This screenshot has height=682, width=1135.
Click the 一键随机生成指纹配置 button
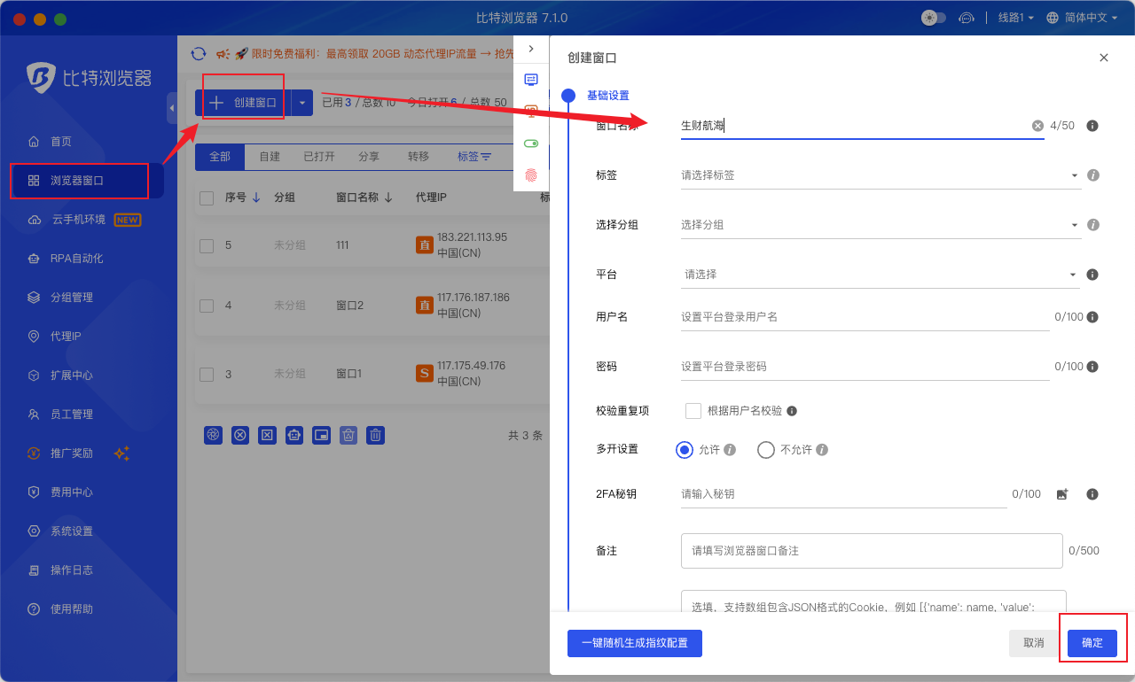click(635, 643)
